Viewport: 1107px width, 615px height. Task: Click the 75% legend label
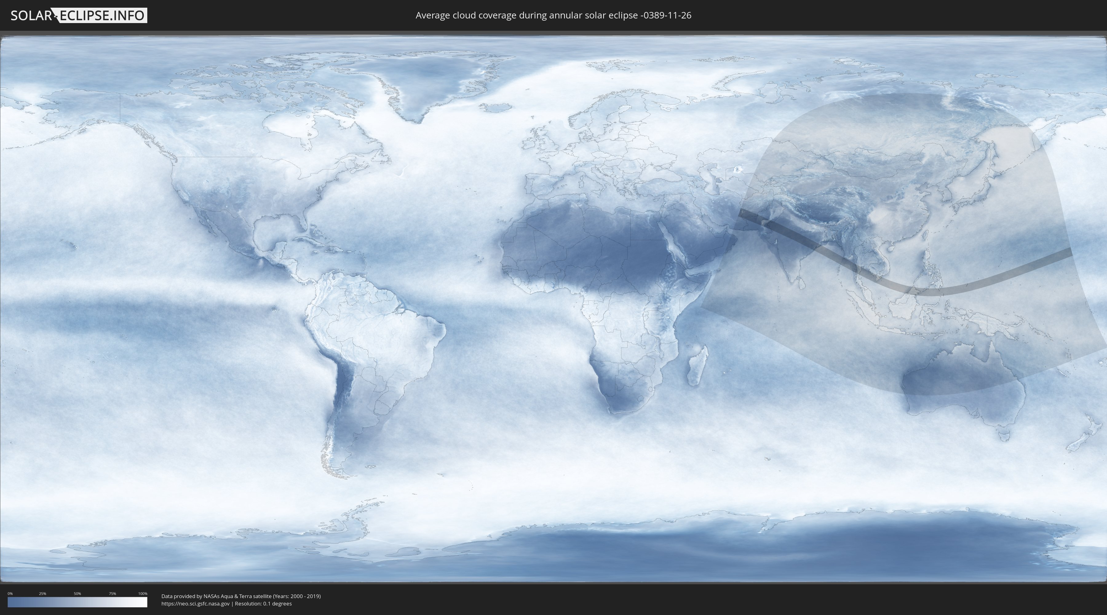click(112, 593)
